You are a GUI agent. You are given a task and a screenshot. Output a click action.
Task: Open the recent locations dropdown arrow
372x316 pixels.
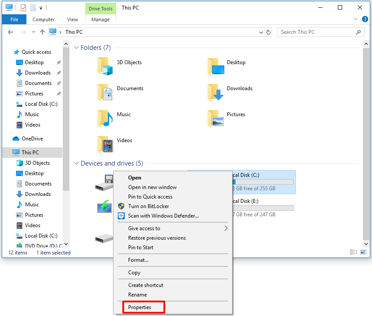pos(33,32)
